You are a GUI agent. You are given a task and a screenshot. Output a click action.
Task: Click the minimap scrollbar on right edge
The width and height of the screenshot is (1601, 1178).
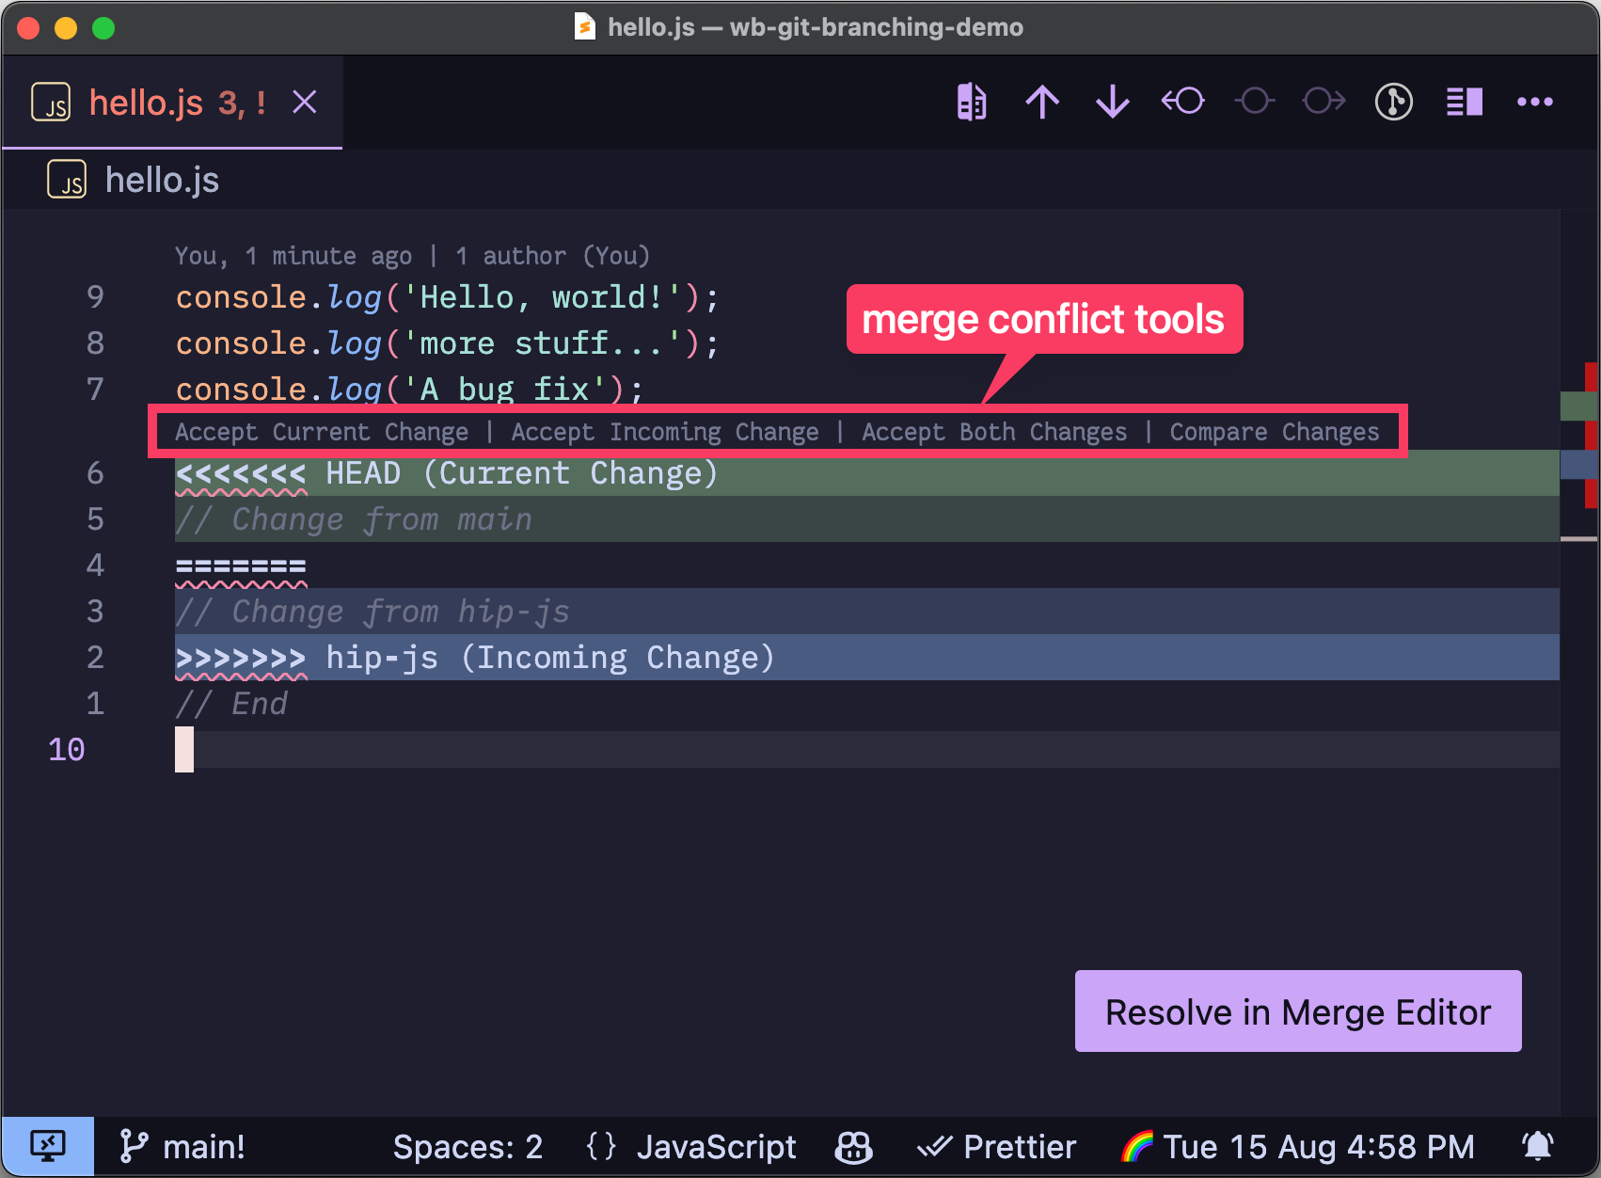(1579, 663)
